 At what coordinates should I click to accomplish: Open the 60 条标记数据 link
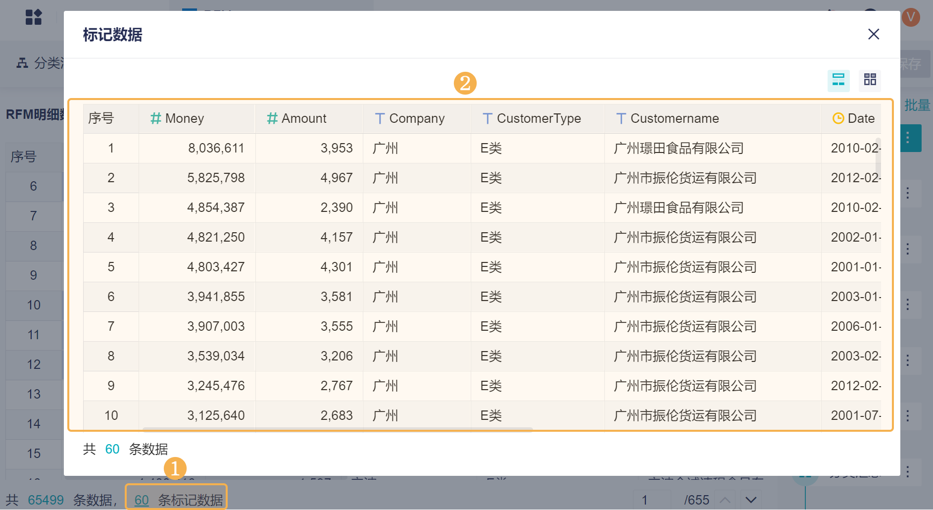pyautogui.click(x=142, y=500)
